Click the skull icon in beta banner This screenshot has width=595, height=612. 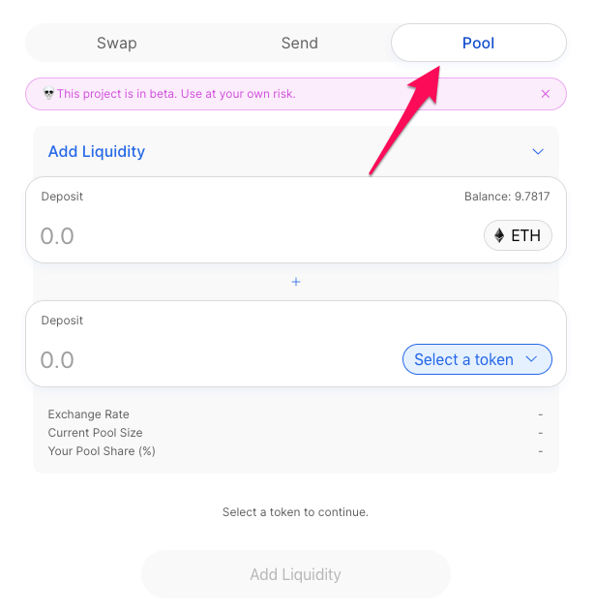(48, 94)
